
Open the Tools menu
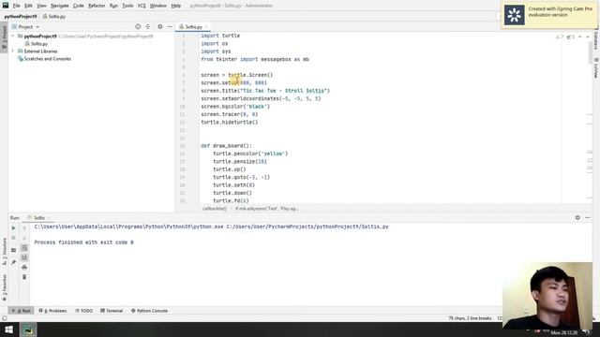tap(127, 6)
